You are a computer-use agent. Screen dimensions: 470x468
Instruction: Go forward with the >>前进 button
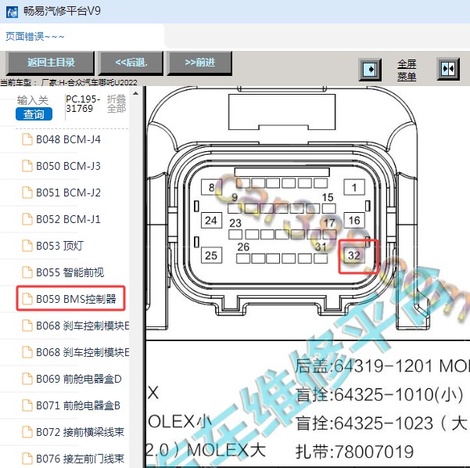pyautogui.click(x=199, y=63)
